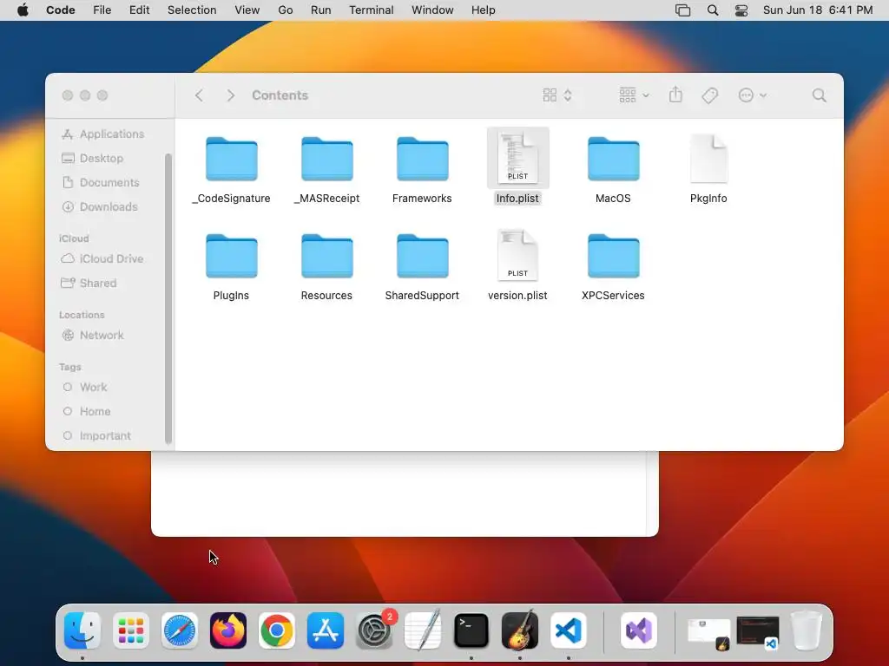This screenshot has width=889, height=666.
Task: Open the XPCServices folder
Action: 614,256
